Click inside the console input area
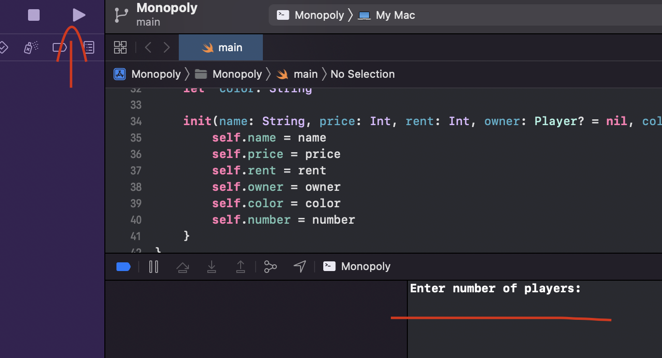The image size is (662, 358). pyautogui.click(x=507, y=319)
